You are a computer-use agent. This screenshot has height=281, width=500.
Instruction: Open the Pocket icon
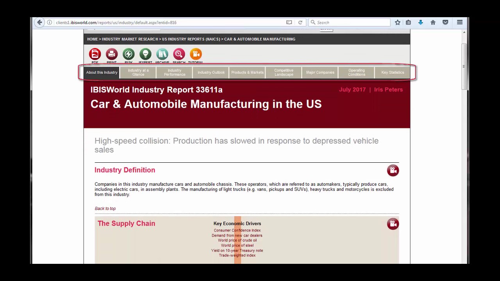pyautogui.click(x=445, y=23)
